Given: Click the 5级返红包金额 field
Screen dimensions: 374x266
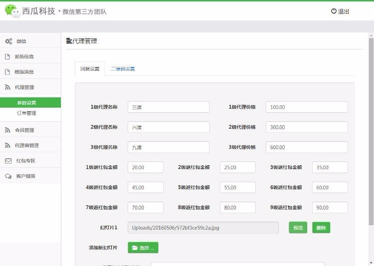Looking at the screenshot, I should [x=238, y=188].
